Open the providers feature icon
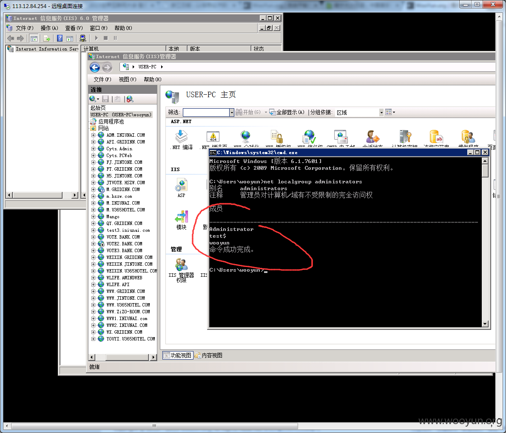 click(468, 137)
